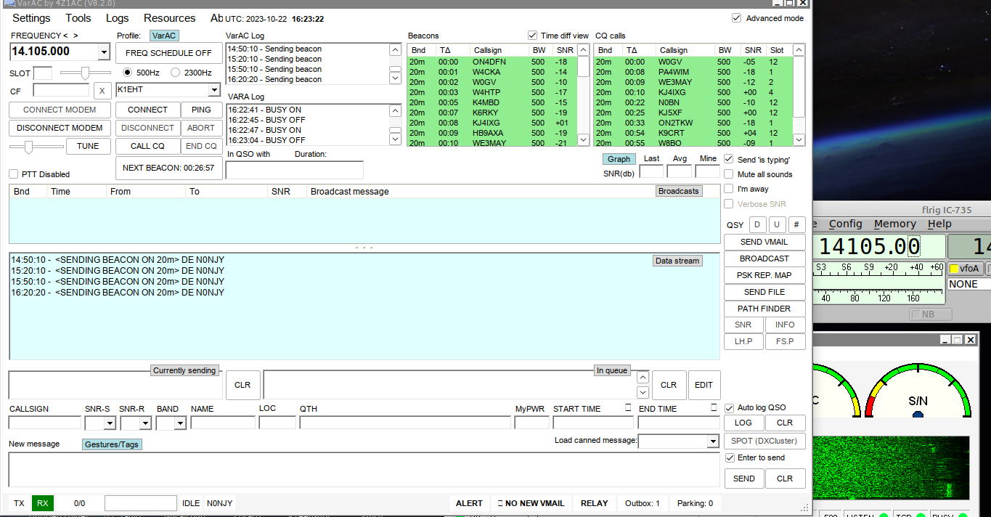Open the Settings menu

[31, 18]
